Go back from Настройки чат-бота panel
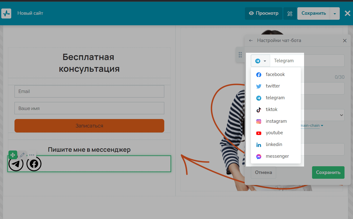 pos(251,40)
